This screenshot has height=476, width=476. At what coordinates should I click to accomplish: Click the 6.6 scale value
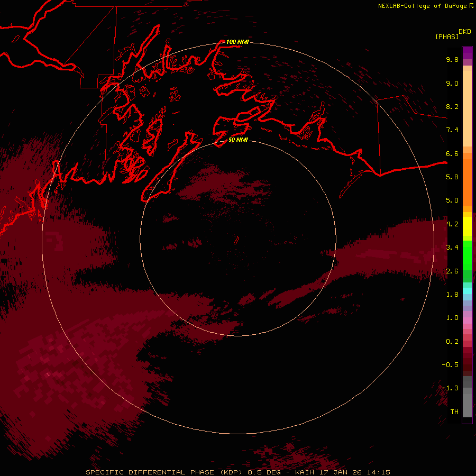point(452,153)
